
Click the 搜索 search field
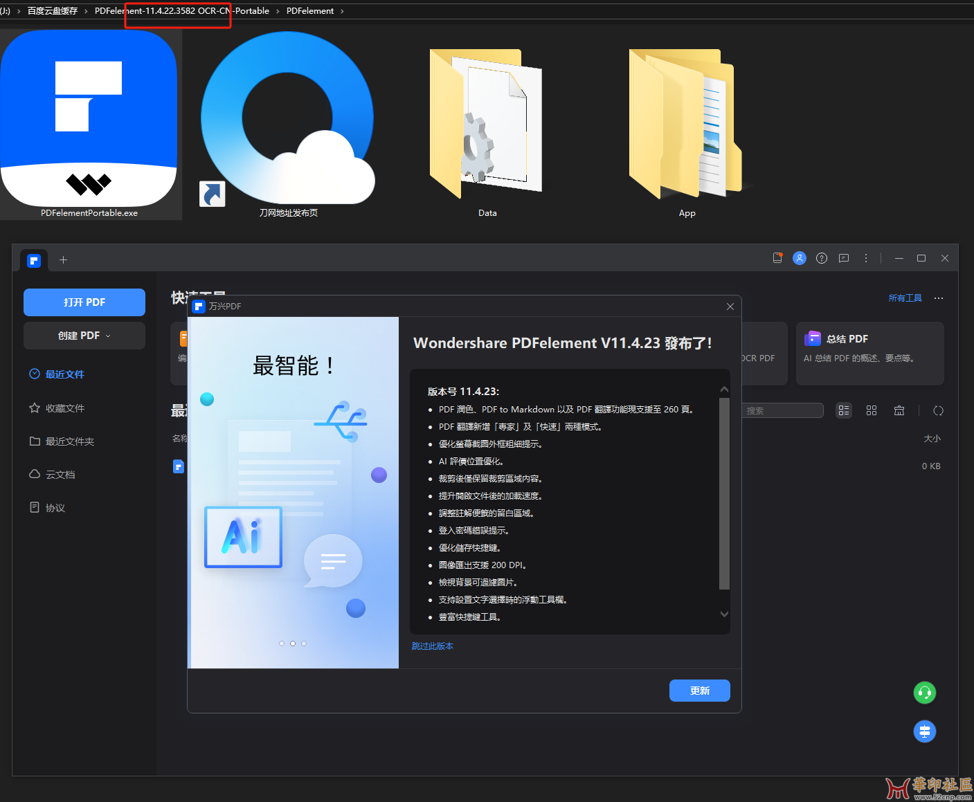(782, 410)
